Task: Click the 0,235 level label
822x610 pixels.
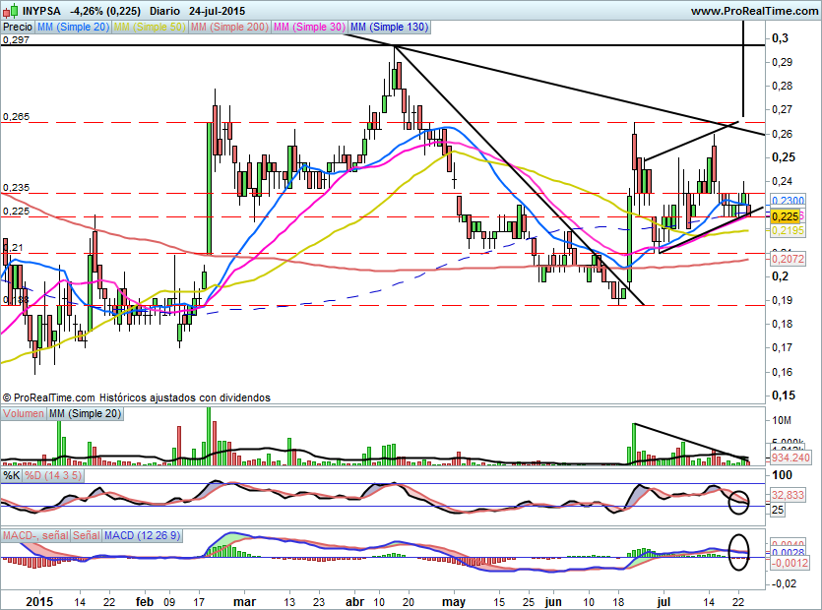Action: click(x=16, y=188)
